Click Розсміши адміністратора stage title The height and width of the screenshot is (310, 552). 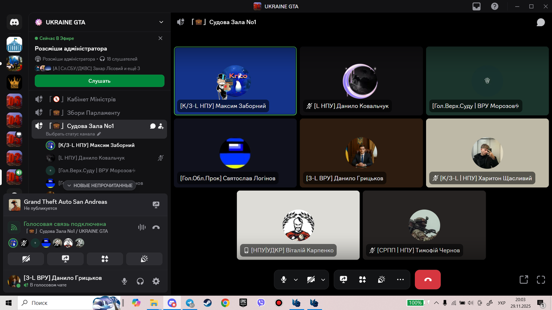pos(71,49)
